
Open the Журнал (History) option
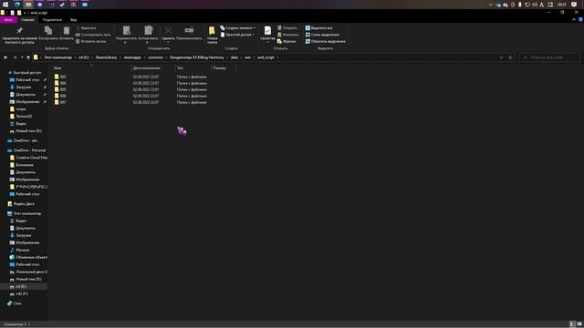[x=287, y=41]
